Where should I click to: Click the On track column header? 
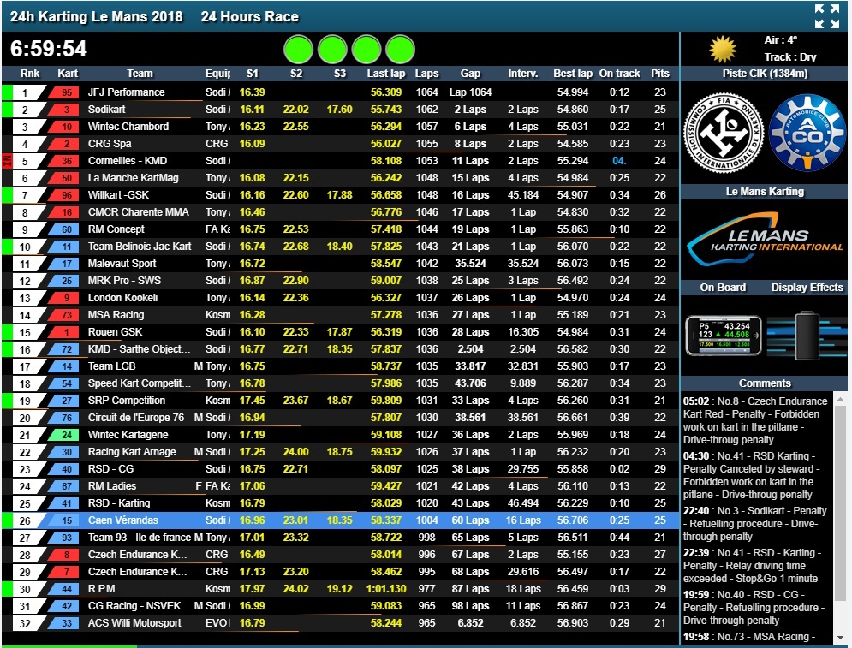point(619,74)
